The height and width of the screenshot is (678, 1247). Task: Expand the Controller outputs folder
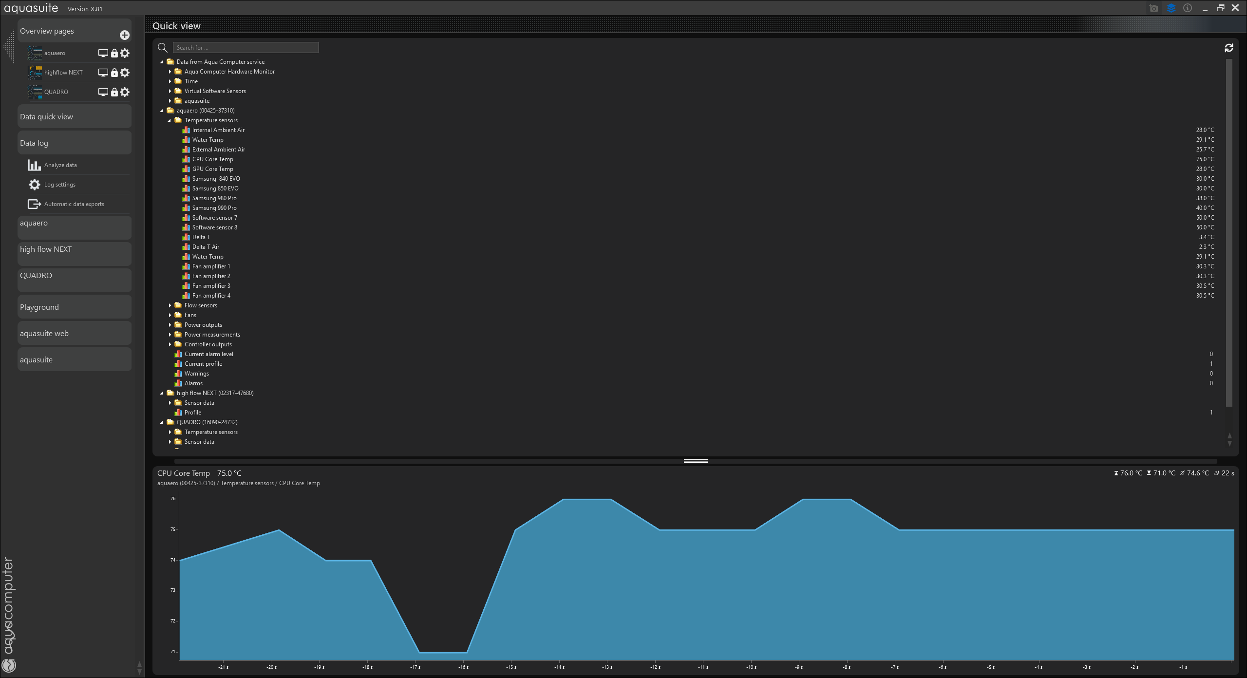coord(170,344)
